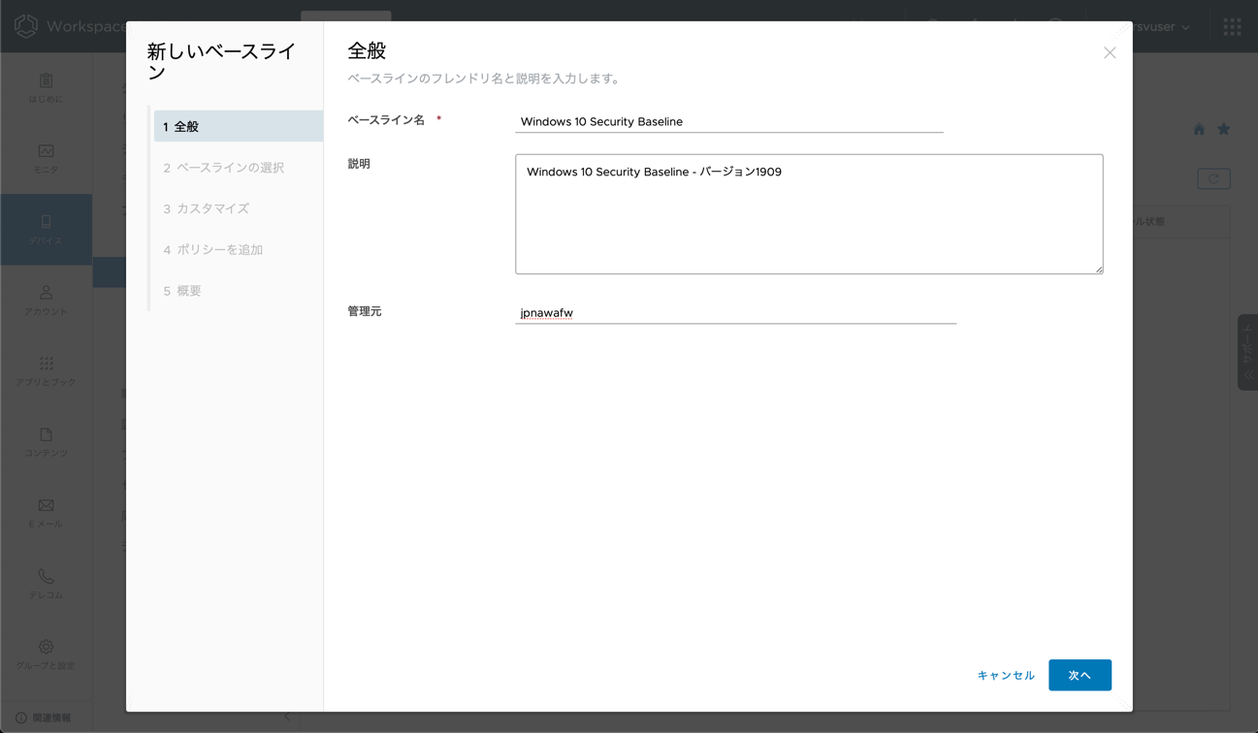Click into the 説明 text area
This screenshot has width=1258, height=733.
[x=809, y=213]
